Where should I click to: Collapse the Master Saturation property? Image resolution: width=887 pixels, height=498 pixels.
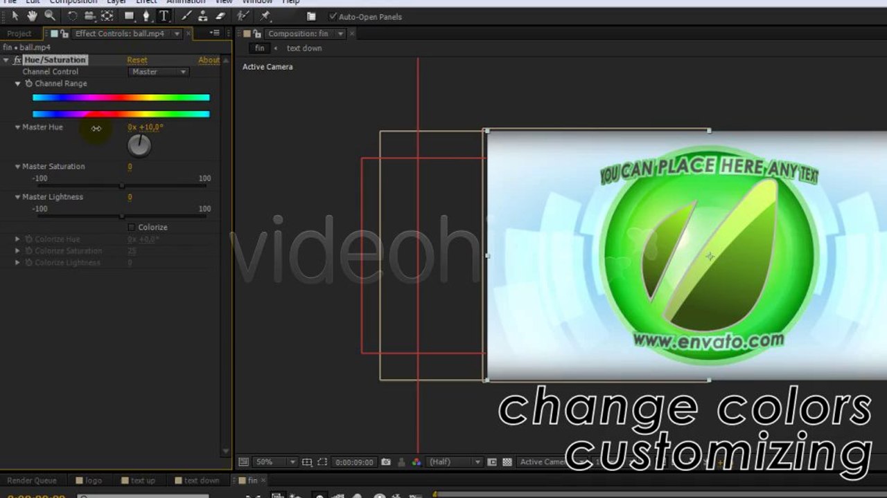click(18, 167)
